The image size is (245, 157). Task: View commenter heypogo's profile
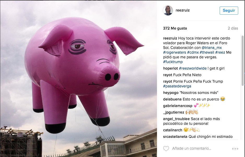(x=171, y=93)
